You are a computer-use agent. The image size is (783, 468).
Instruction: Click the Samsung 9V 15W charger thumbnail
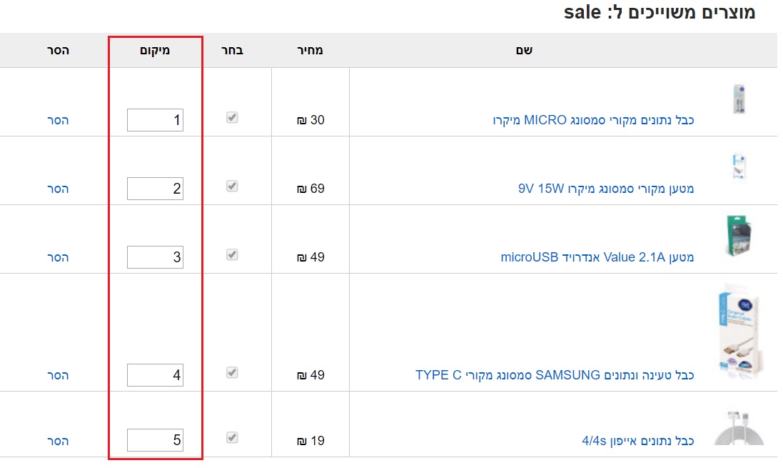tap(738, 167)
